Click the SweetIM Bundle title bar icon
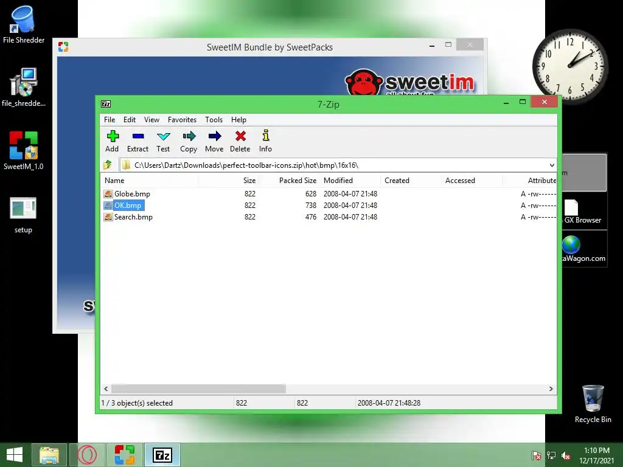Viewport: 623px width, 467px height. coord(63,47)
